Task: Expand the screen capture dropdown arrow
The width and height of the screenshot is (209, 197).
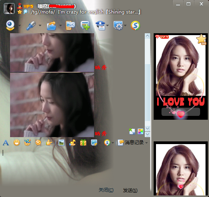Action: coord(99,143)
